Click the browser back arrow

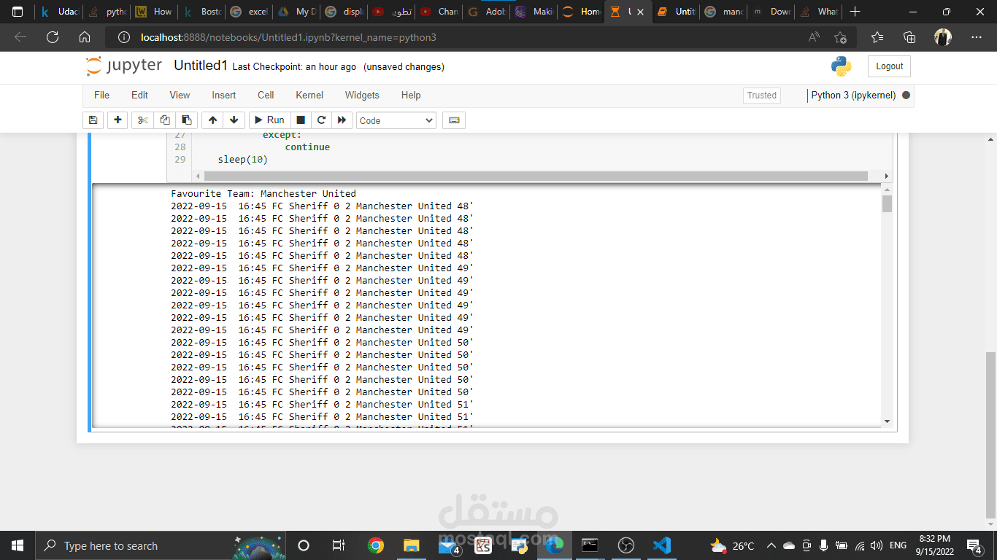tap(20, 37)
